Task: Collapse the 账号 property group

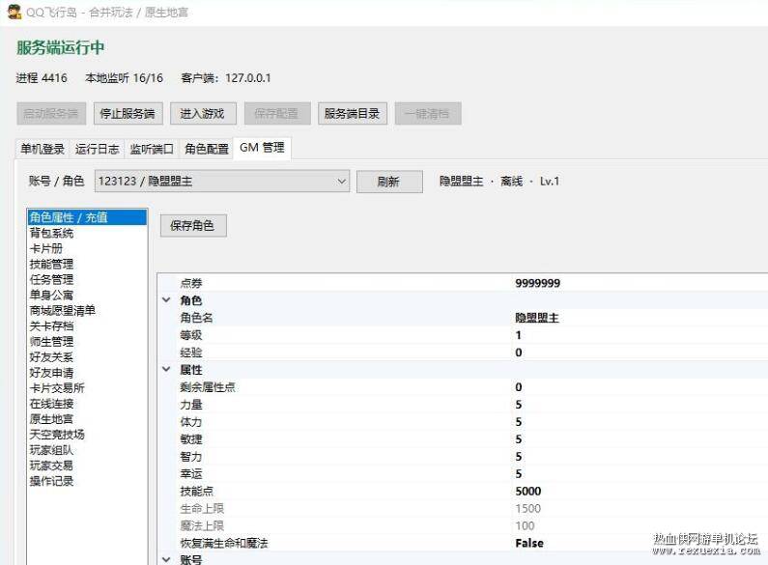Action: (166, 559)
